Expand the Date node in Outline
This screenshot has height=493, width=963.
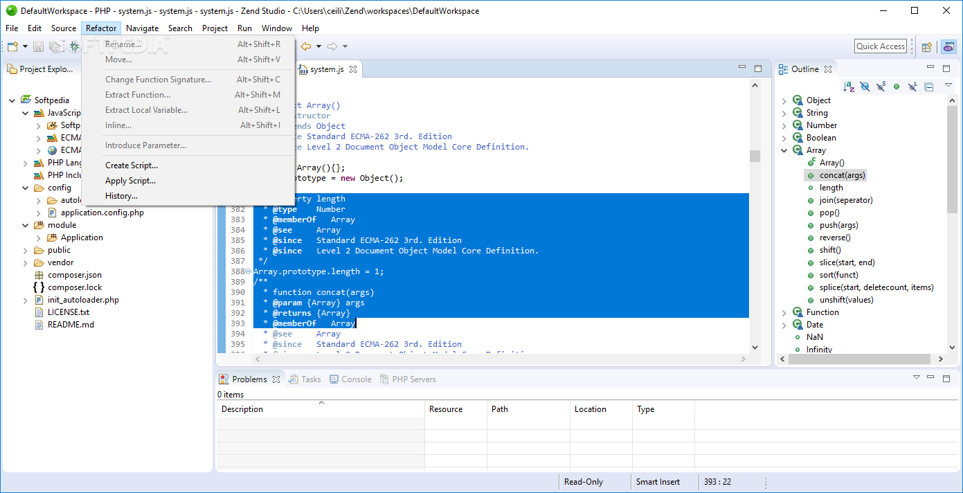tap(784, 325)
